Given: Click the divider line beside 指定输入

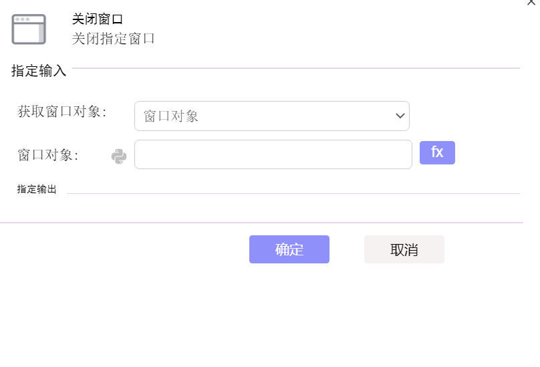Looking at the screenshot, I should 296,68.
